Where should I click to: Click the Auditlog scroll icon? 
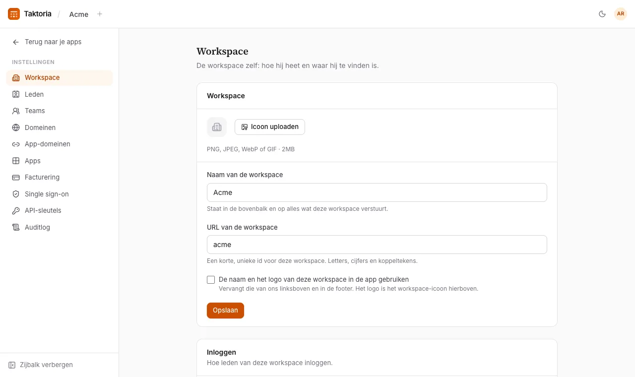16,227
